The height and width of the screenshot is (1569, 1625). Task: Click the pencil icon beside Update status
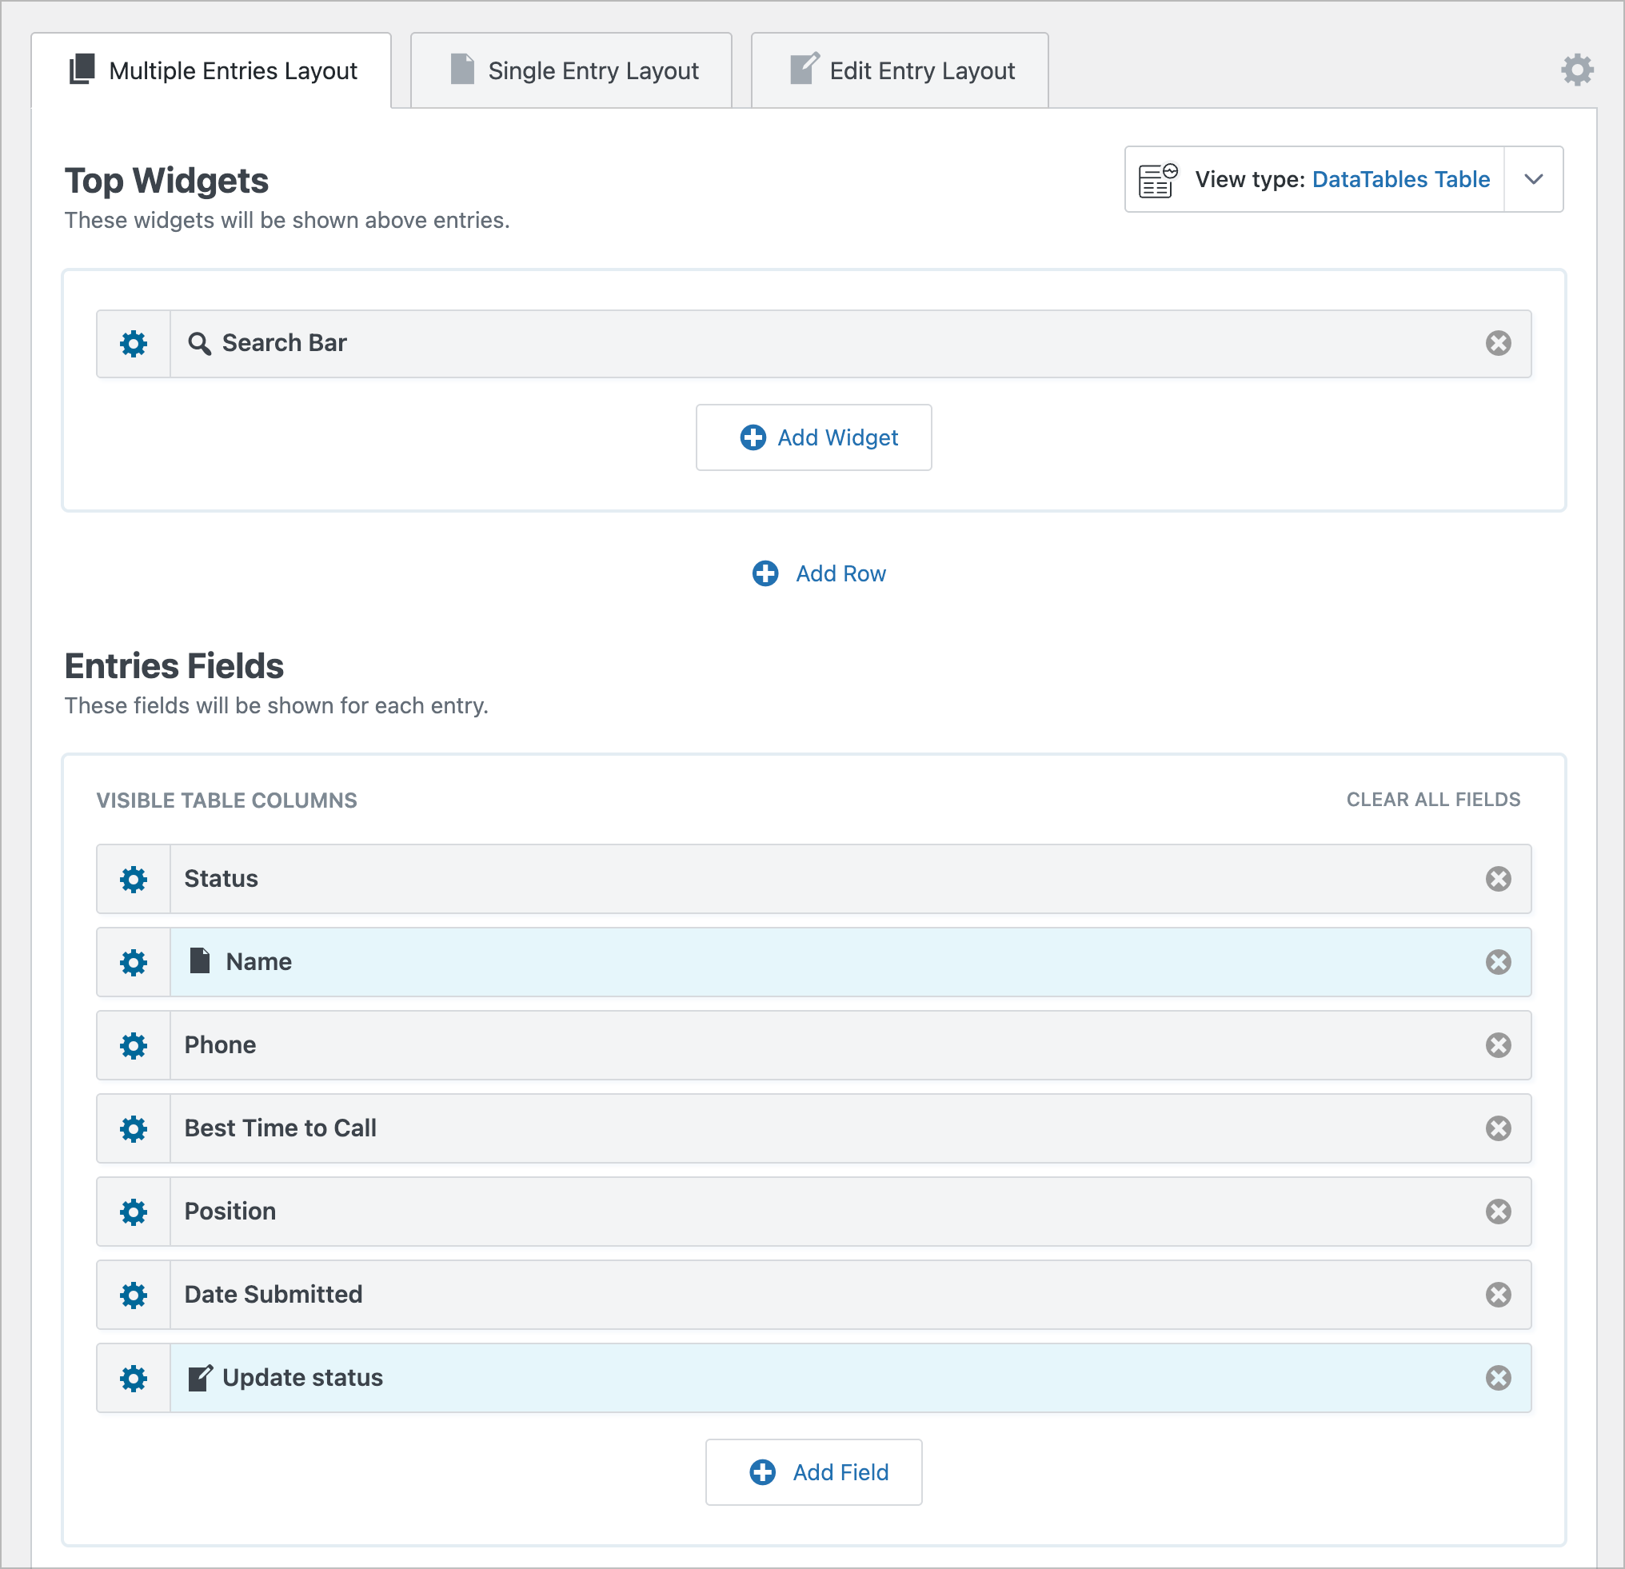tap(199, 1376)
